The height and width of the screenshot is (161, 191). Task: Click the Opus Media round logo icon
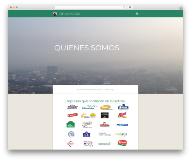[55, 14]
